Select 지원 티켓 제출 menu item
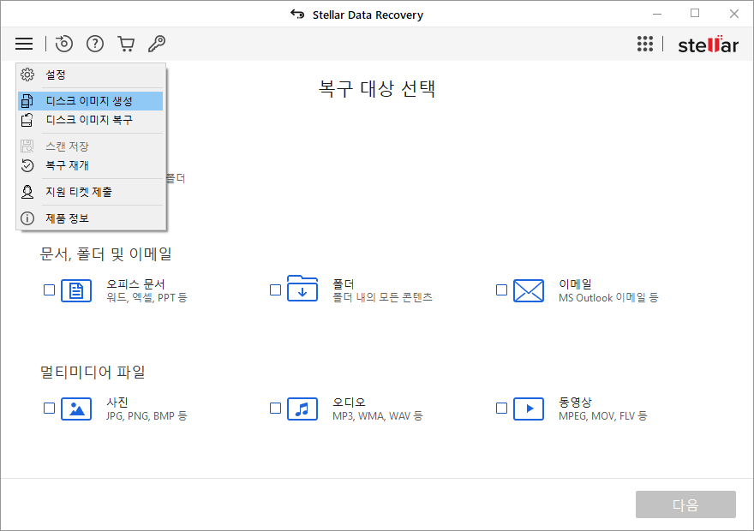This screenshot has width=754, height=531. [x=91, y=192]
